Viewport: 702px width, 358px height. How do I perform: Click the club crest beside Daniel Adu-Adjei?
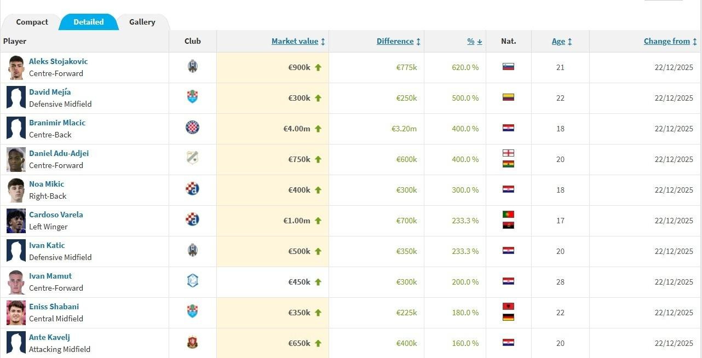[x=192, y=159]
